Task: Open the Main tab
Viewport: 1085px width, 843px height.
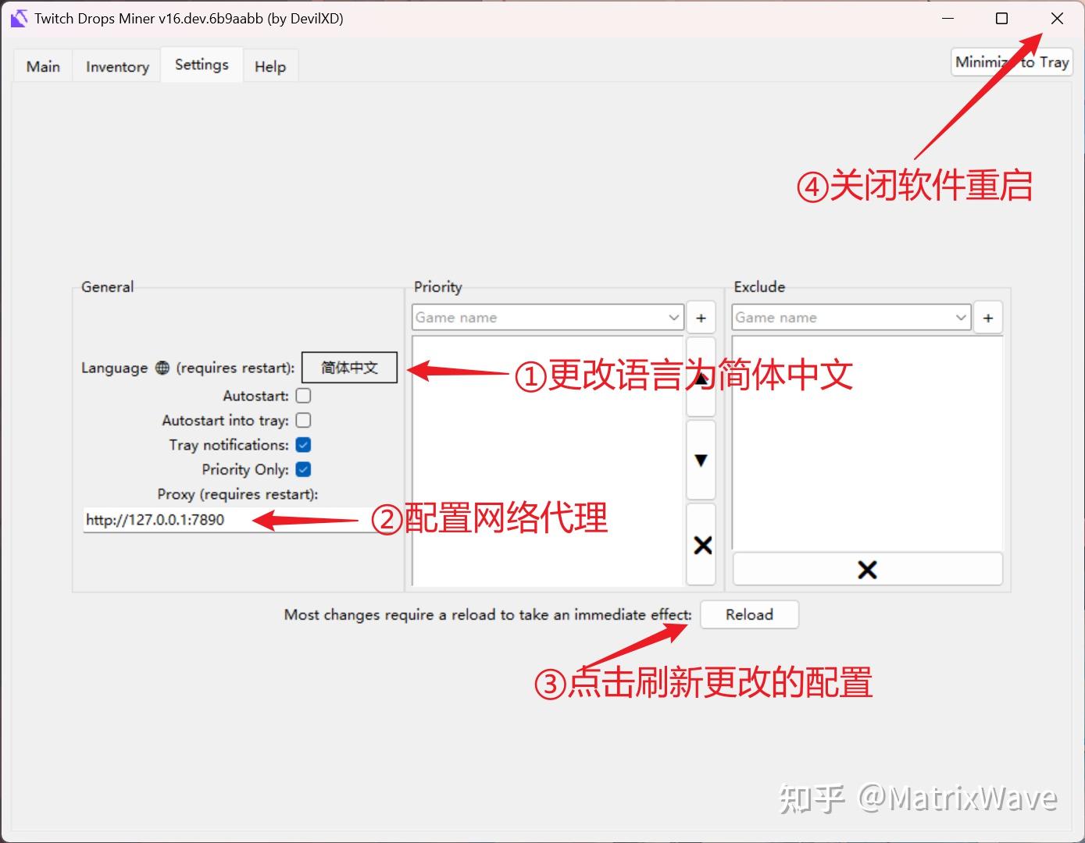Action: tap(43, 66)
